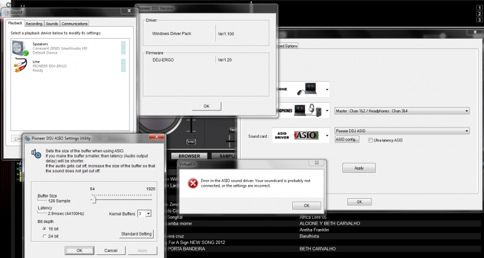Open Pioneer DDJ ASIO sound card dropdown

click(402, 131)
